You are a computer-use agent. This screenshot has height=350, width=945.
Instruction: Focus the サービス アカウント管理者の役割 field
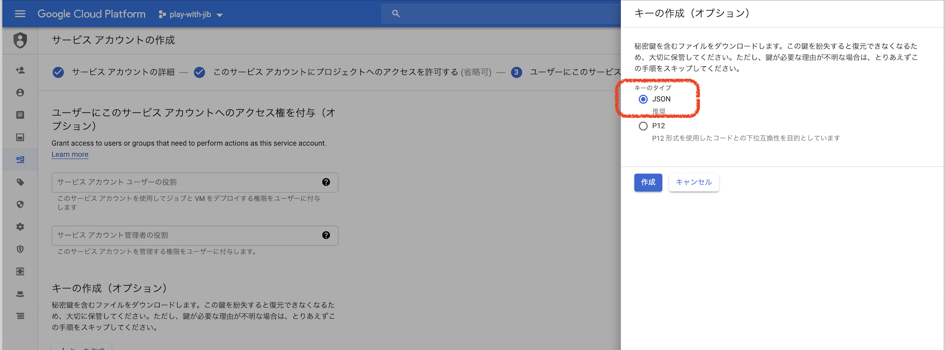click(x=195, y=235)
